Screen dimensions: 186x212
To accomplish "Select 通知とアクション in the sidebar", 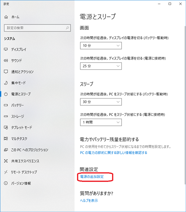I will pyautogui.click(x=23, y=72).
